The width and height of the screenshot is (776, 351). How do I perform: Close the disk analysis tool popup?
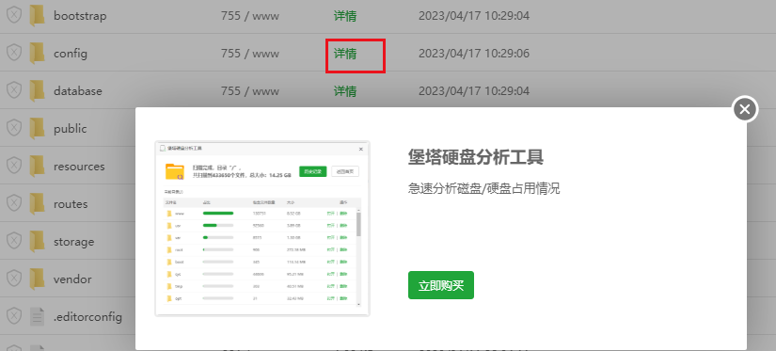click(745, 109)
